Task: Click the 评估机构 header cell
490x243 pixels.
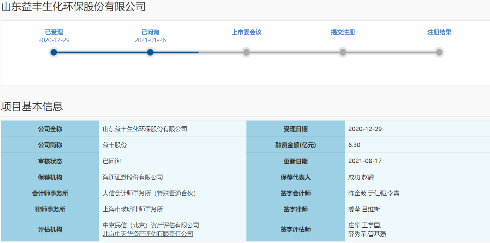Action: 50,229
